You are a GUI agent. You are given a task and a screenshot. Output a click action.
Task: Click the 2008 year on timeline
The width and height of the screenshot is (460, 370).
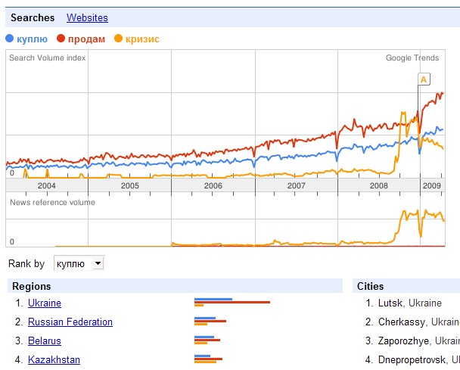(x=380, y=185)
